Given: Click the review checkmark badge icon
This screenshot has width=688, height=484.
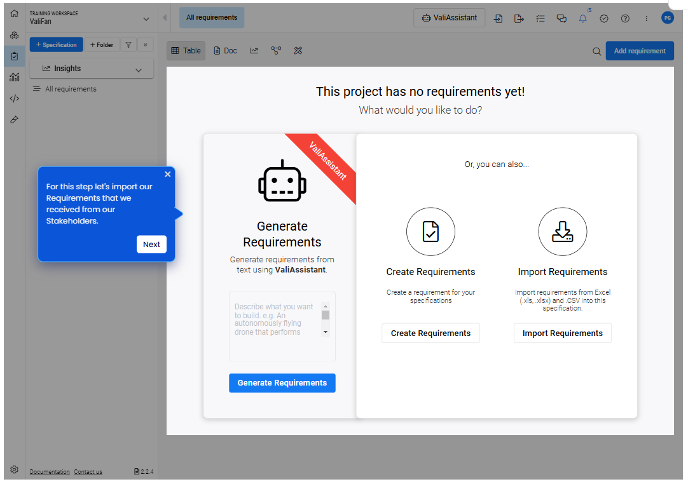Looking at the screenshot, I should (x=604, y=18).
